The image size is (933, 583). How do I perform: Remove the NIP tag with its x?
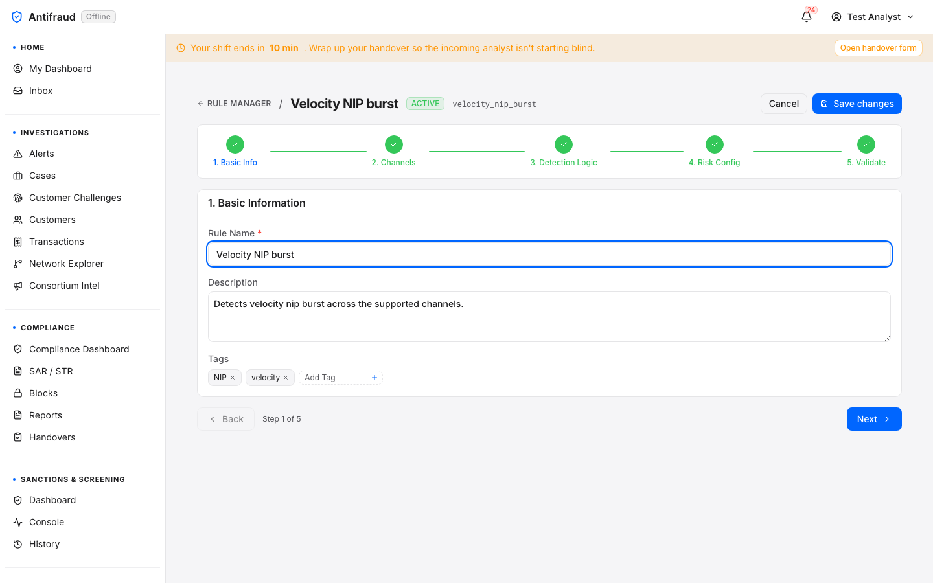(233, 378)
